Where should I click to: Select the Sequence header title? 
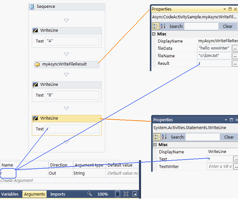click(x=46, y=7)
